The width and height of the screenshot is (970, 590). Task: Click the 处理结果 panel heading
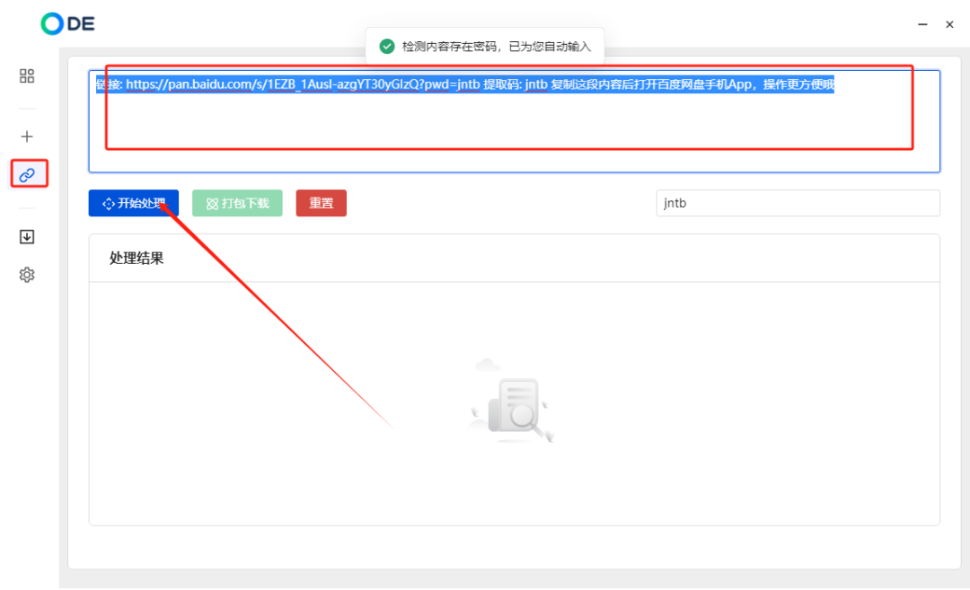pos(137,259)
